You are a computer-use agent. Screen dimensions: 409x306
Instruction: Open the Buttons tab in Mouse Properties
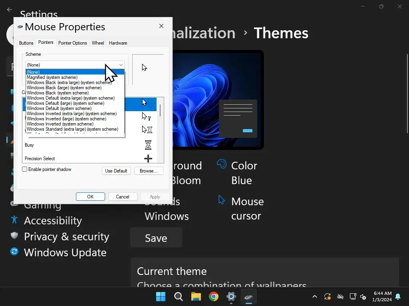point(26,43)
